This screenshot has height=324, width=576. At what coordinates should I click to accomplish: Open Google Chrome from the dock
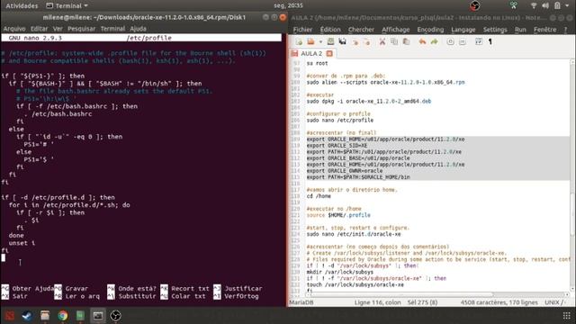(x=62, y=316)
